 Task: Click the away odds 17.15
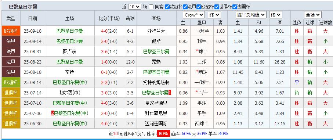coord(280,123)
